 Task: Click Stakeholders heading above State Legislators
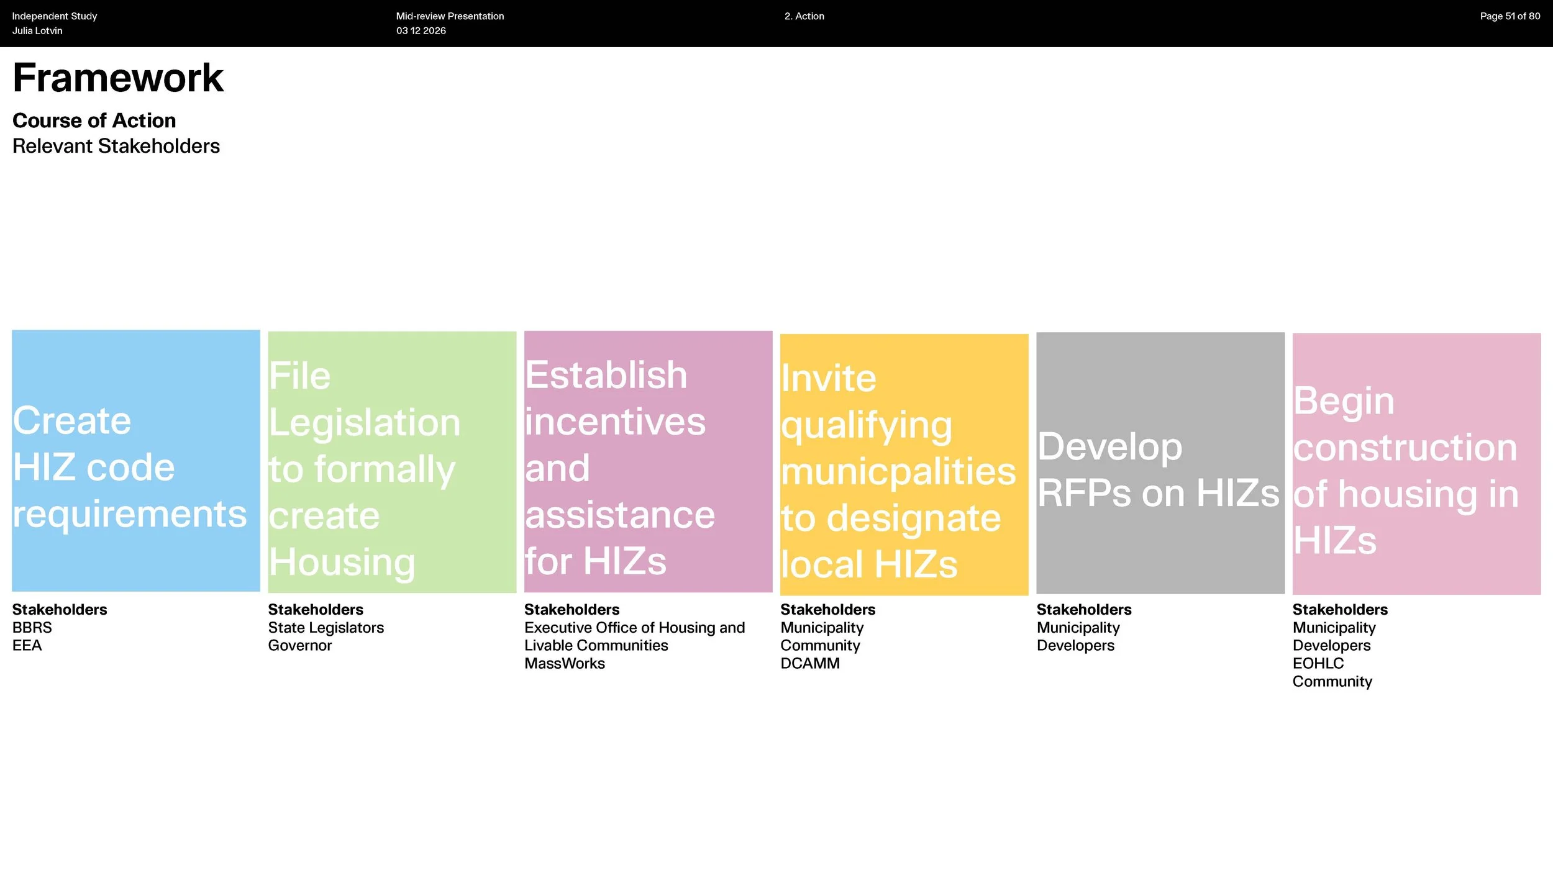(316, 609)
